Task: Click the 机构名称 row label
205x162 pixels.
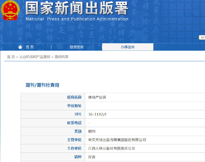Action: [x=74, y=97]
